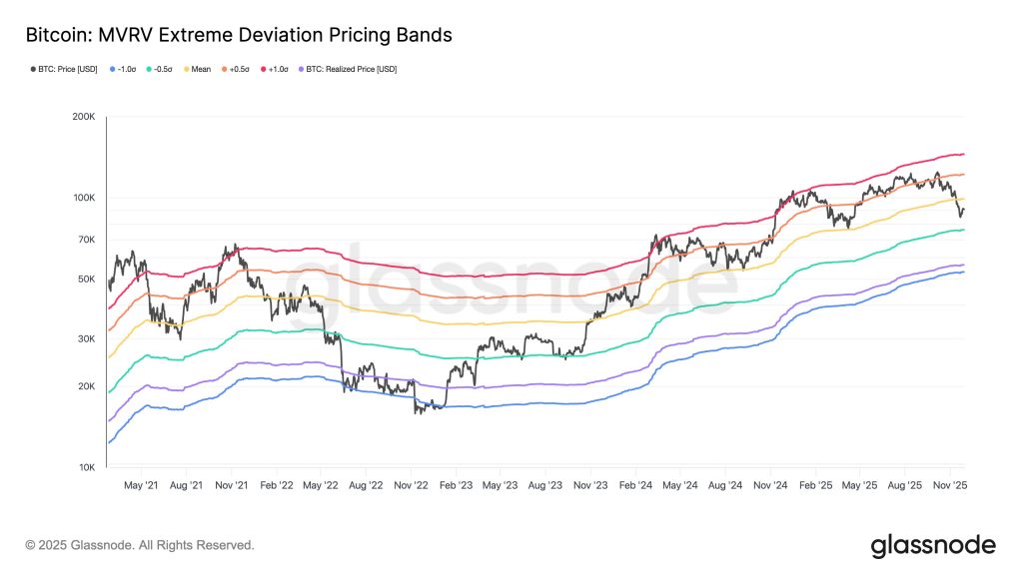Select Nov '25 on the time axis

[948, 485]
